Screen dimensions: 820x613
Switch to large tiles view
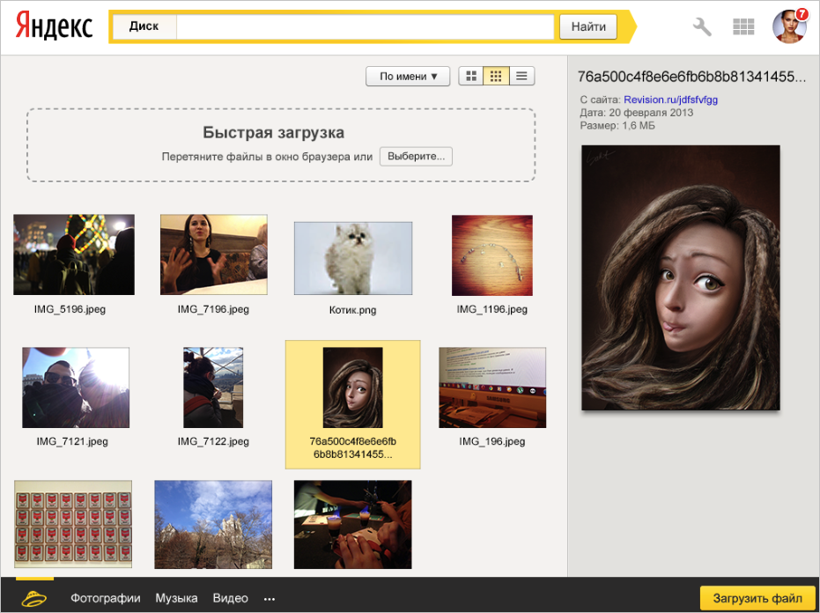471,77
